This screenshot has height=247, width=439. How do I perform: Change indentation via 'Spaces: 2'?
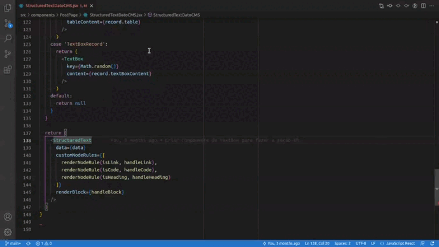pos(342,243)
